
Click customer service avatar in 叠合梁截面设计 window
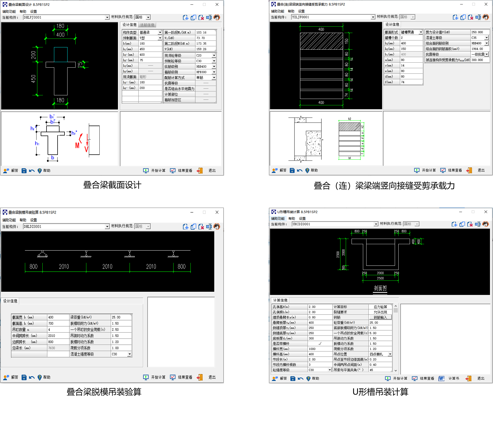pos(217,18)
